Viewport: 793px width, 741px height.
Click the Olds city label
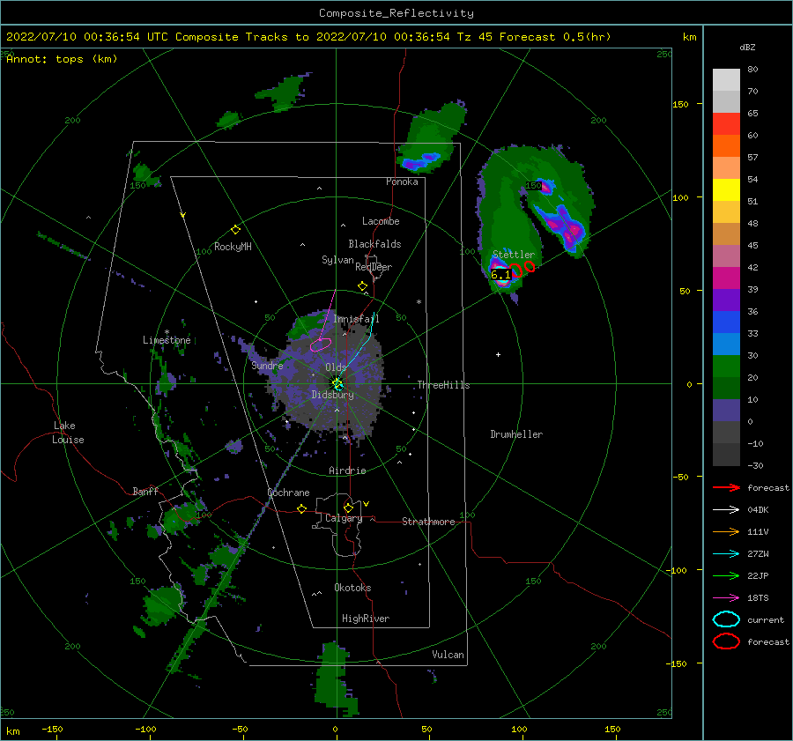coord(336,367)
